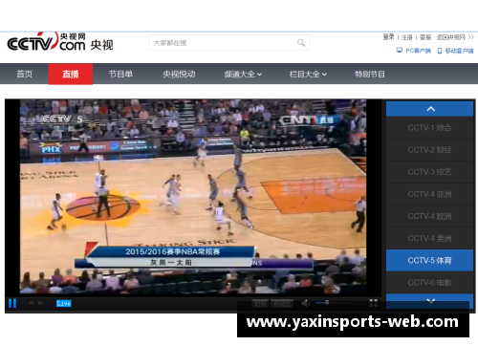
Task: Click the blue Live indicator
Action: tap(64, 303)
